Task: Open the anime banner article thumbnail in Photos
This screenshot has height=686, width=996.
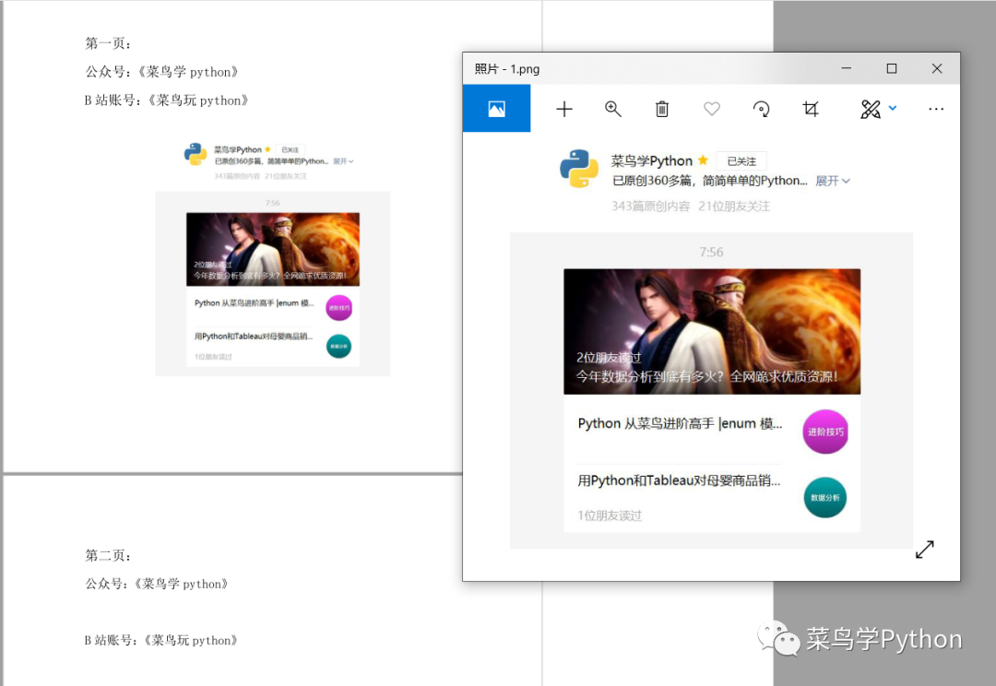Action: (712, 332)
